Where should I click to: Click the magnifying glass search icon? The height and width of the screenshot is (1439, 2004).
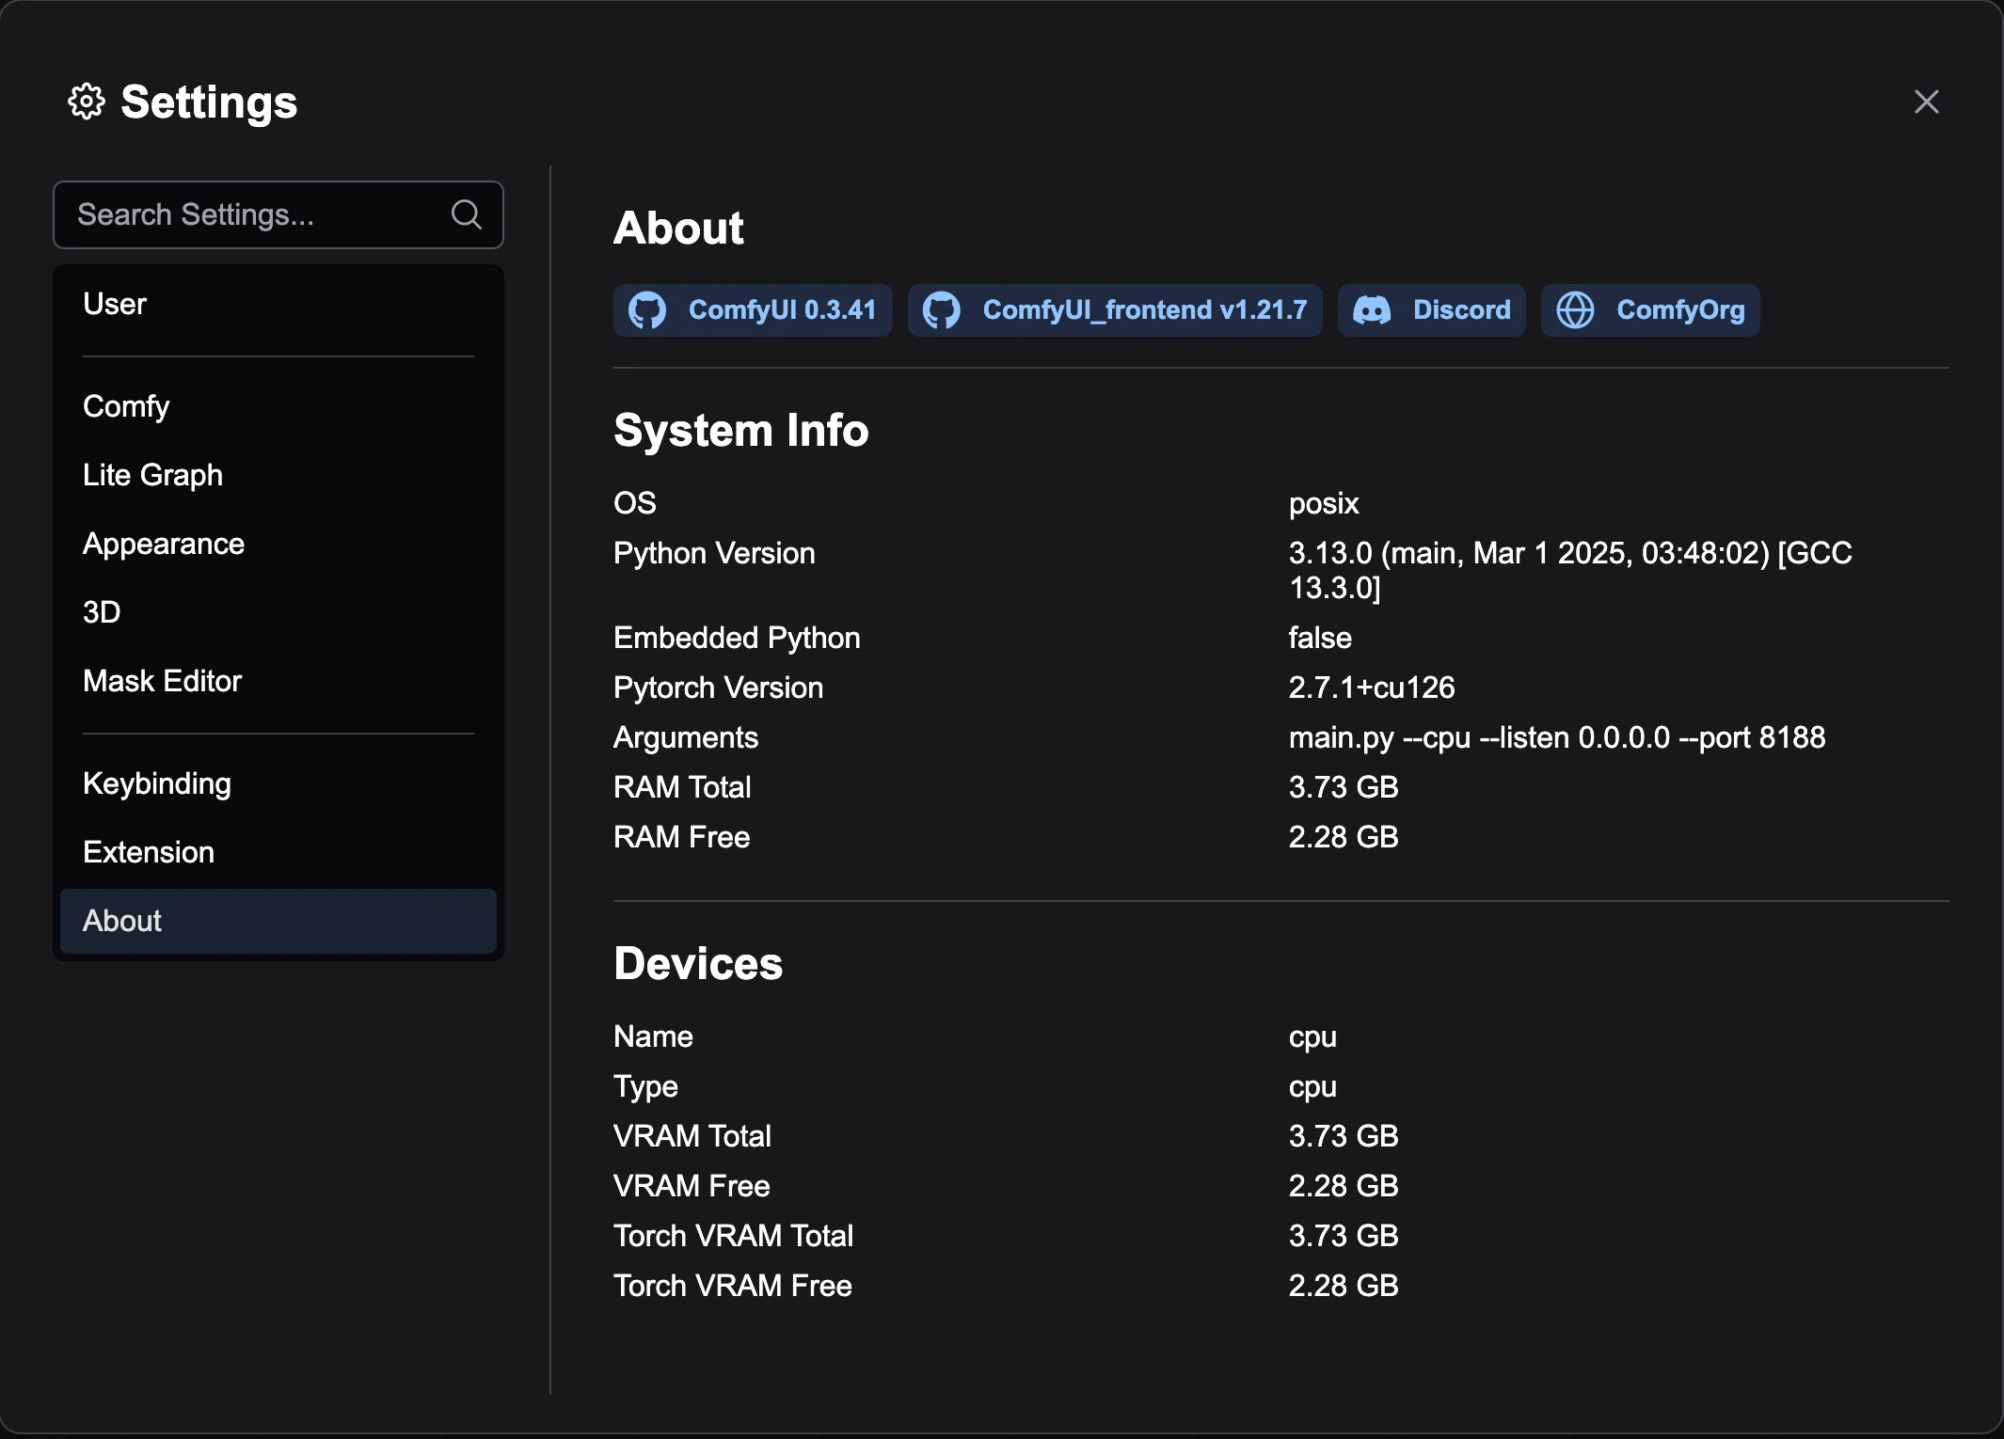[467, 214]
